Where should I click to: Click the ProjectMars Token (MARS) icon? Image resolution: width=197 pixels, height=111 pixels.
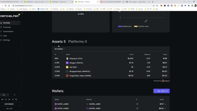[67, 76]
